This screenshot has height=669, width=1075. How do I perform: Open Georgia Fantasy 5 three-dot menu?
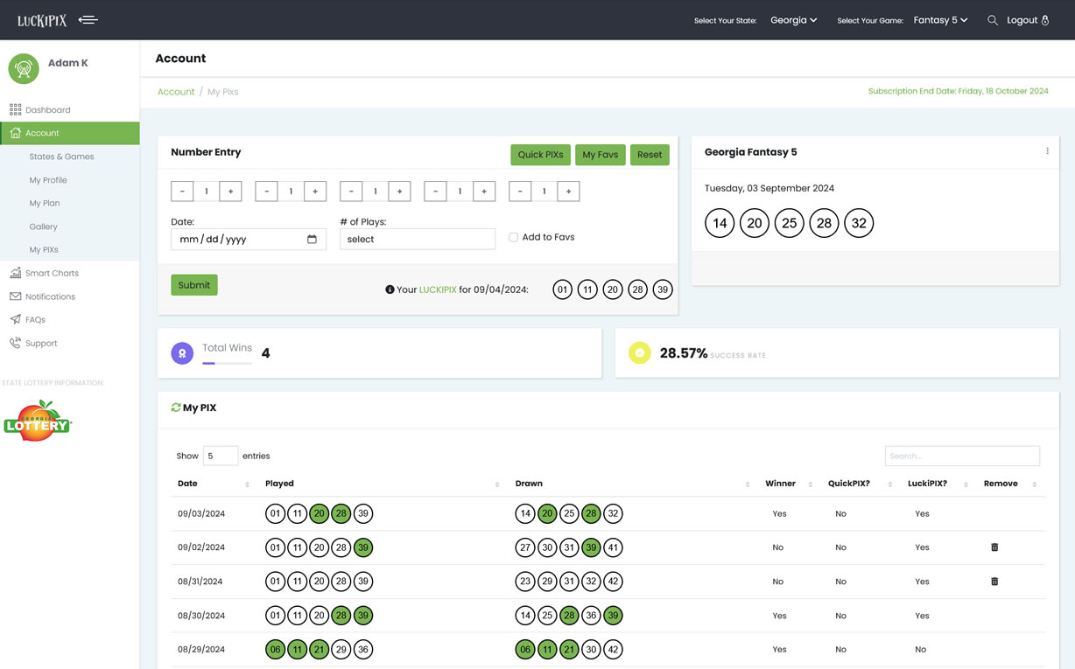pos(1047,151)
